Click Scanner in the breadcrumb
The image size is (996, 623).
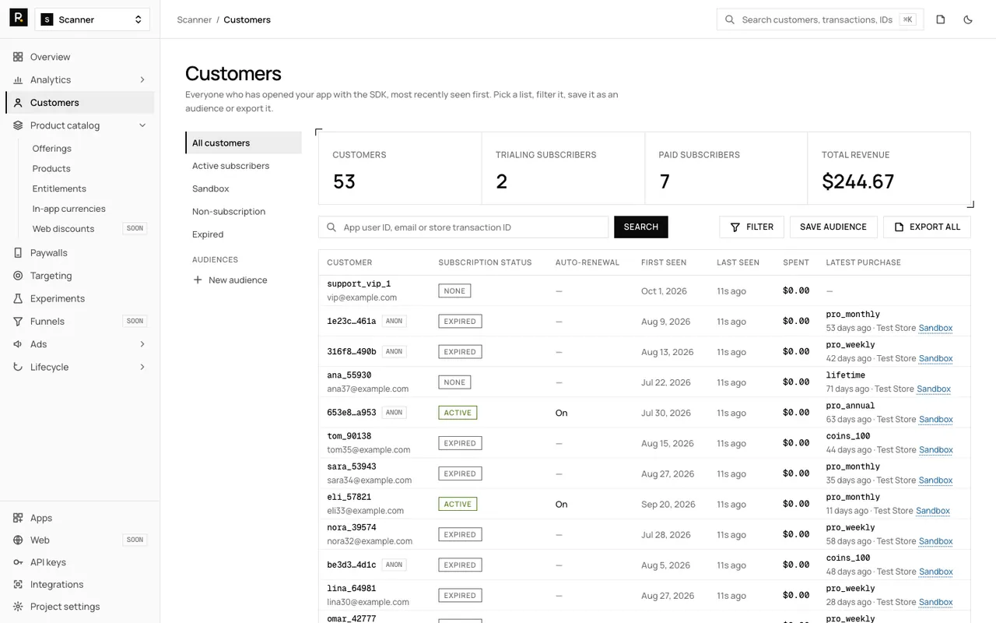pyautogui.click(x=195, y=19)
